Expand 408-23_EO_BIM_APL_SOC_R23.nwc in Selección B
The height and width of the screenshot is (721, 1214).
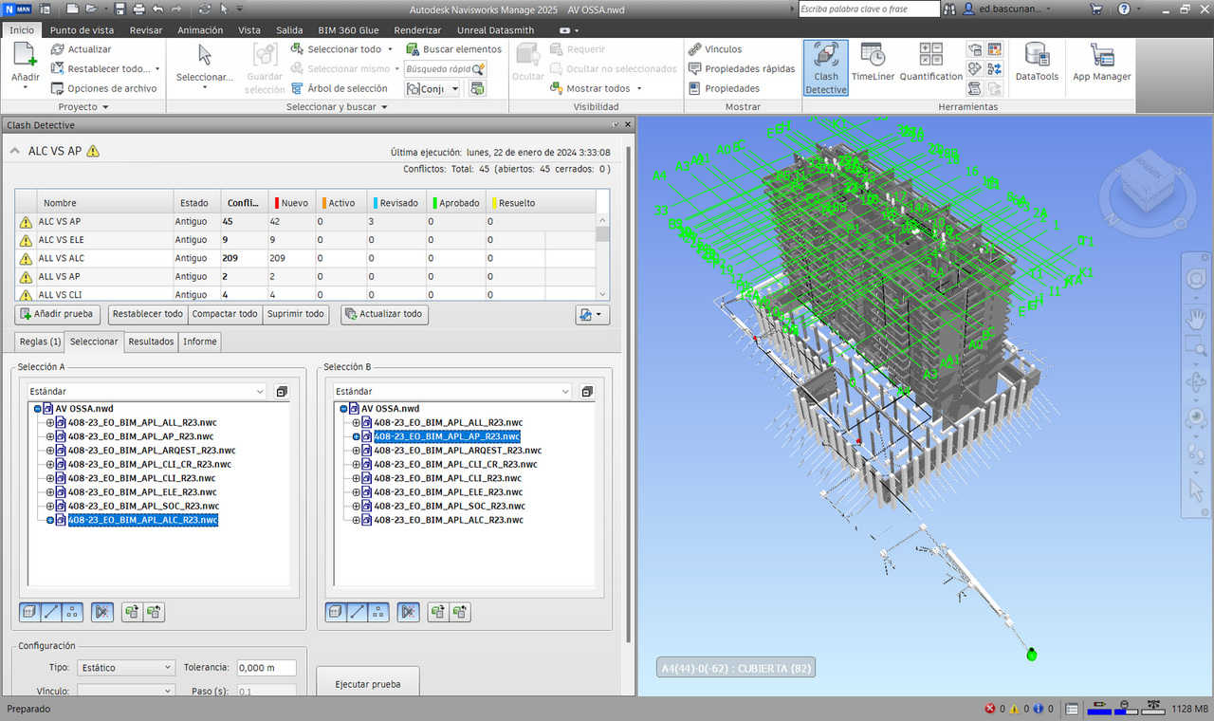356,507
